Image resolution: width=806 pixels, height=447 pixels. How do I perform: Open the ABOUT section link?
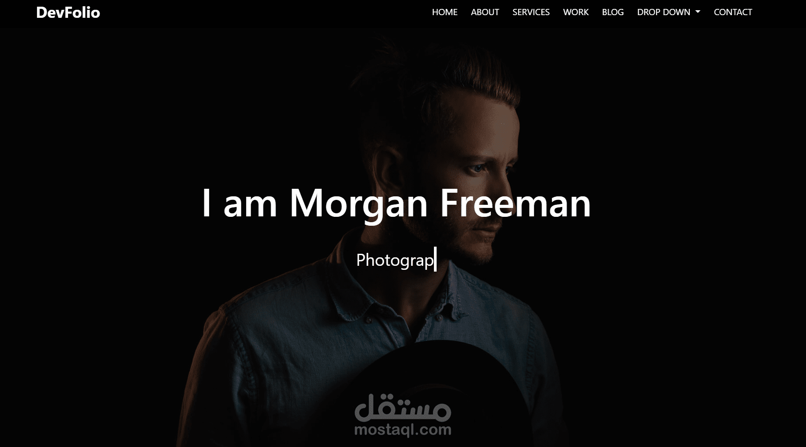[485, 12]
